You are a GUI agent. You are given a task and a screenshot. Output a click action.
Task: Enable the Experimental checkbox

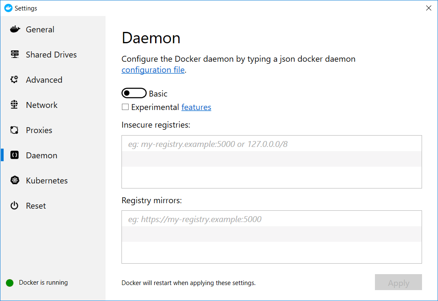pyautogui.click(x=125, y=107)
